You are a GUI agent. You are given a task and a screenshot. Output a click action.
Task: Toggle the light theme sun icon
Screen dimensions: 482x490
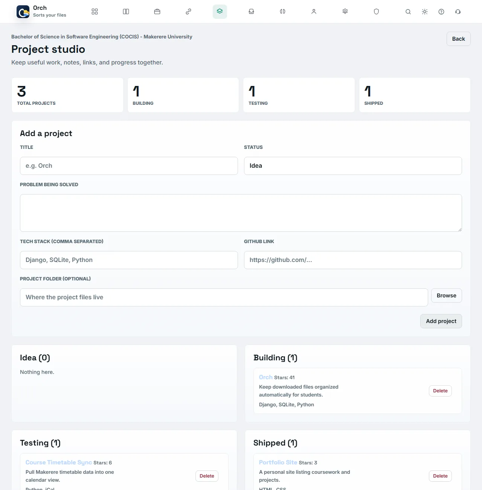point(425,12)
